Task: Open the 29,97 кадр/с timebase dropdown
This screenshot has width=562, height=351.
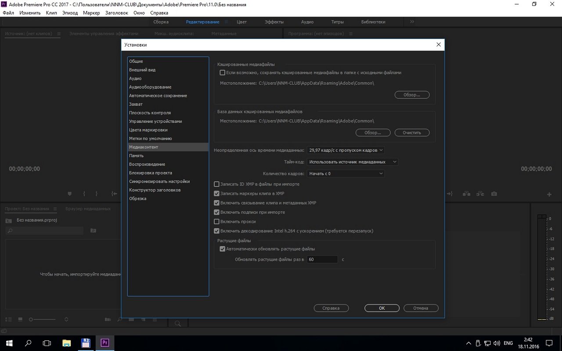Action: pyautogui.click(x=346, y=150)
